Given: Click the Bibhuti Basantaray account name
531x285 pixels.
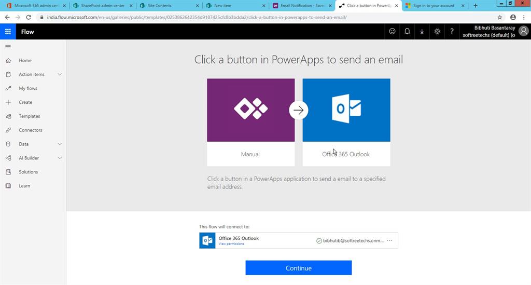Looking at the screenshot, I should pyautogui.click(x=494, y=28).
